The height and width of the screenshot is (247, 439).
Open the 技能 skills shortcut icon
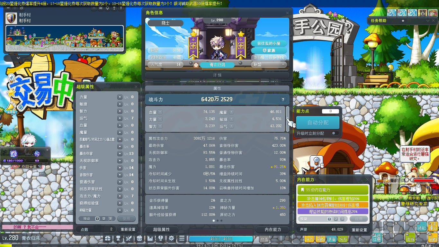point(422,227)
